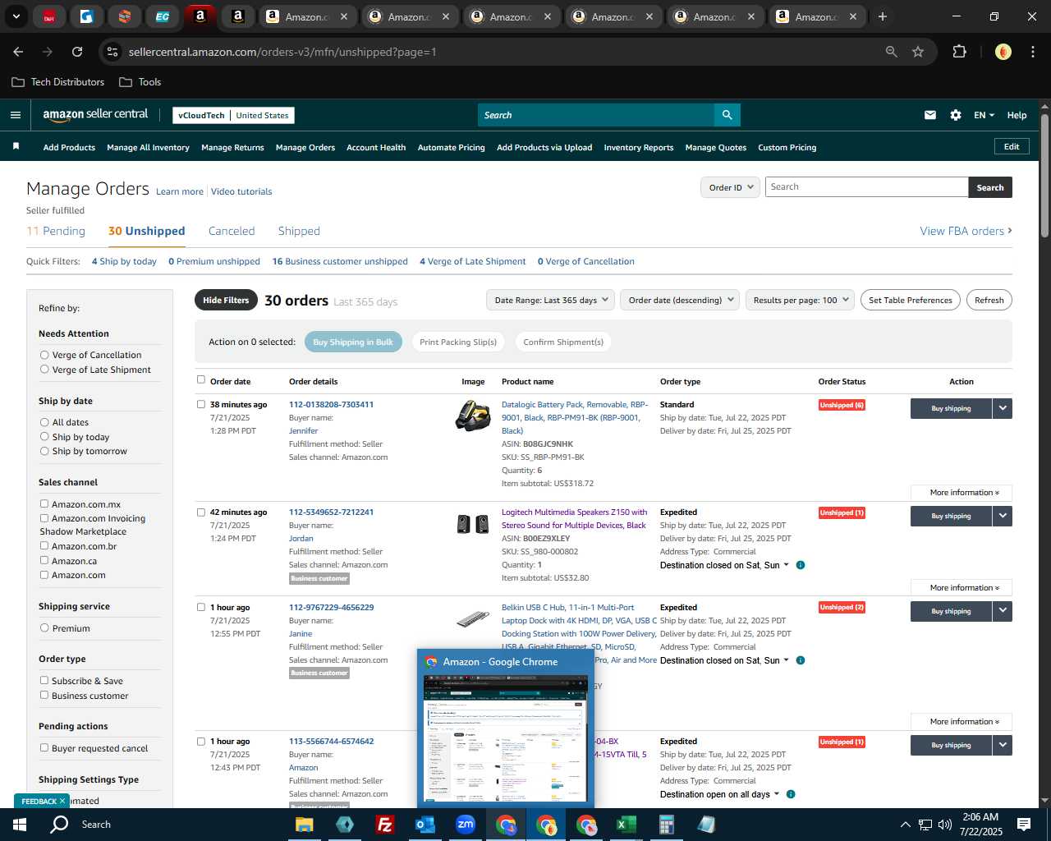Screen dimensions: 1051x841
Task: Select the Verge of Cancellation radio button
Action: click(x=44, y=355)
